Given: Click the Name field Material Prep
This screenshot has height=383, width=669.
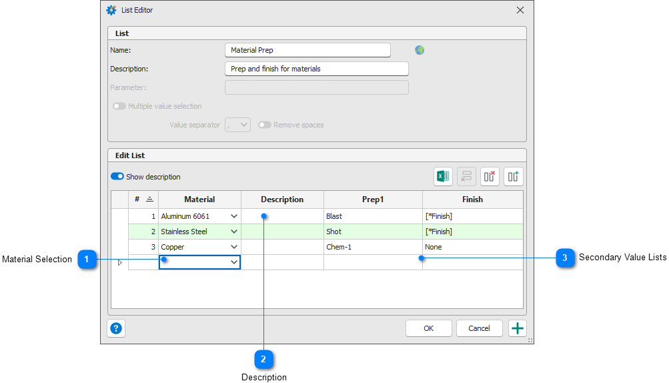Looking at the screenshot, I should click(307, 50).
